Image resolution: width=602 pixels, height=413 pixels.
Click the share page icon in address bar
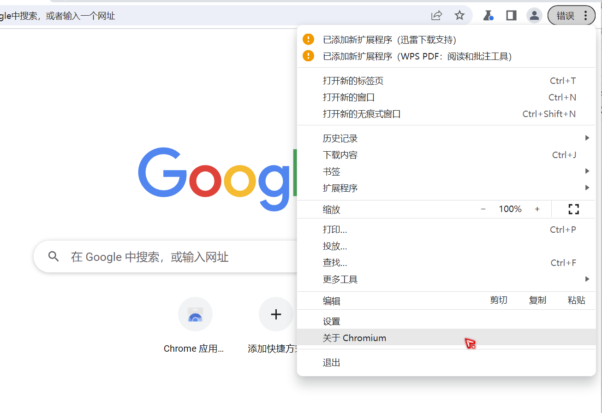436,16
